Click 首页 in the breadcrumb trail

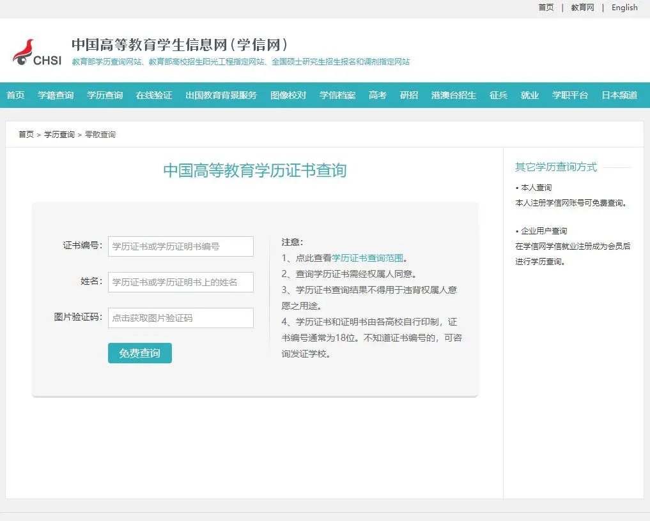click(26, 135)
